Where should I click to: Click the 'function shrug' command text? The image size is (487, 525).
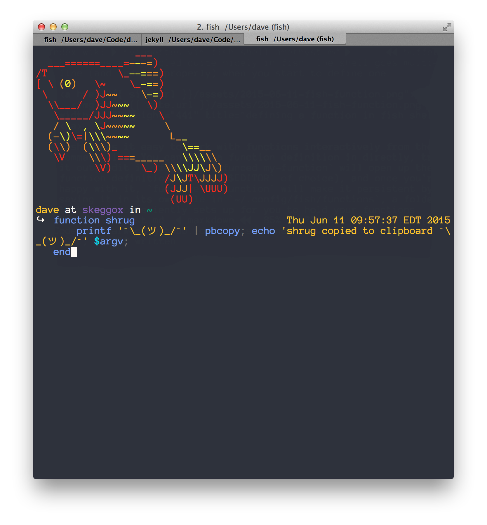[94, 220]
